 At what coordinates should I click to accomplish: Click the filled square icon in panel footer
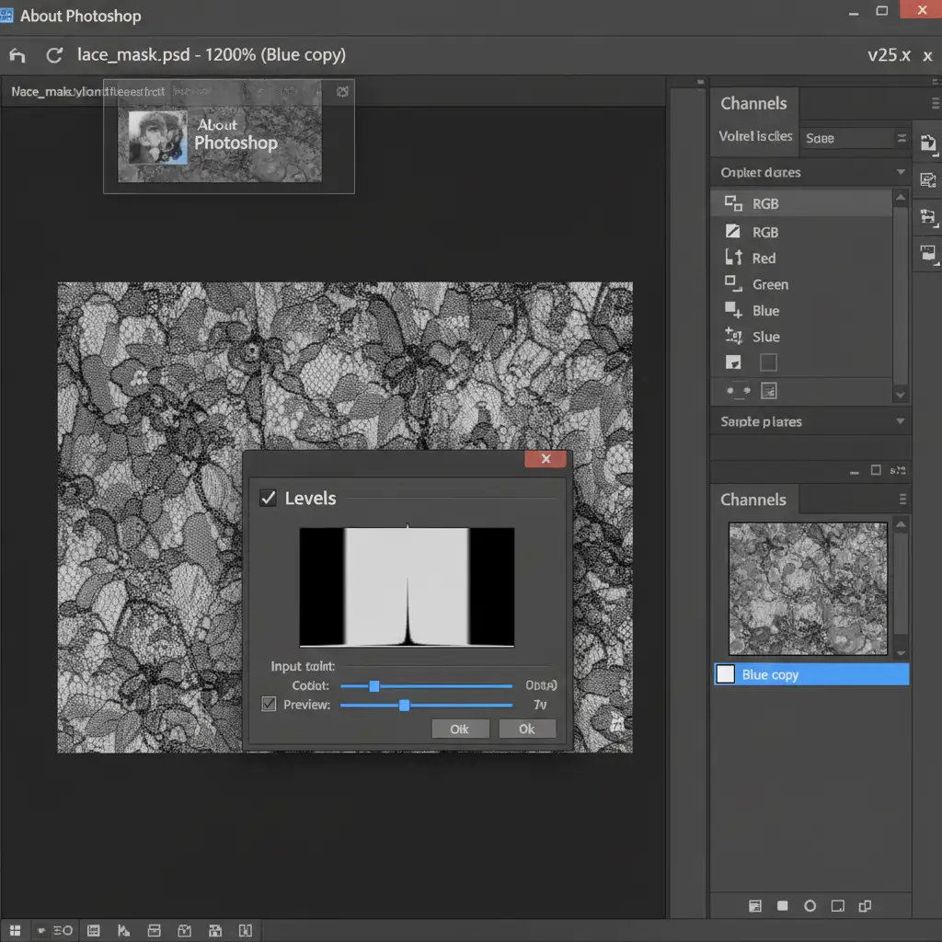click(x=783, y=906)
